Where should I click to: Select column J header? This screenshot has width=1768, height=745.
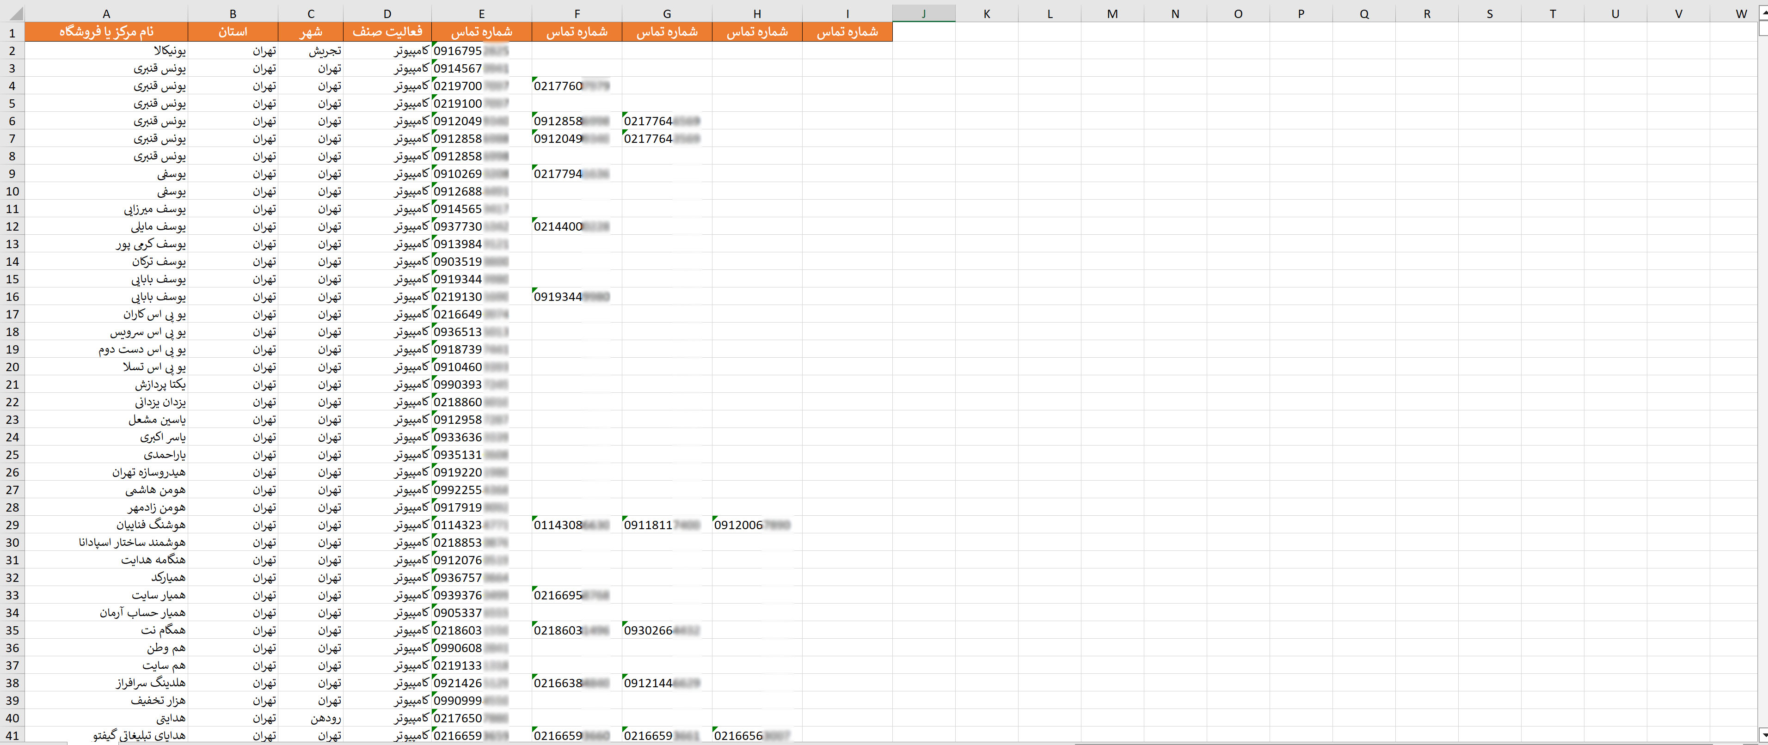(x=923, y=13)
